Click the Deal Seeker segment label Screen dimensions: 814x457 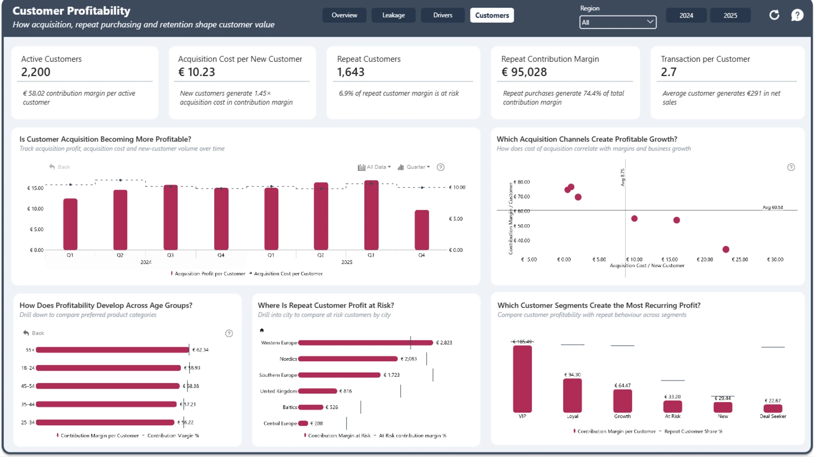point(773,416)
